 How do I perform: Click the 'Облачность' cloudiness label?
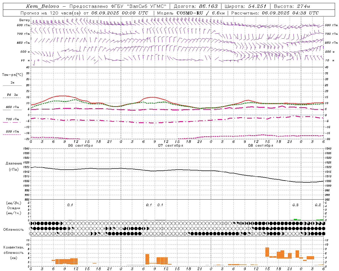click(14, 230)
